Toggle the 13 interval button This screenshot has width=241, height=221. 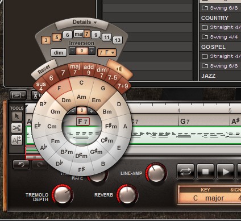click(118, 40)
